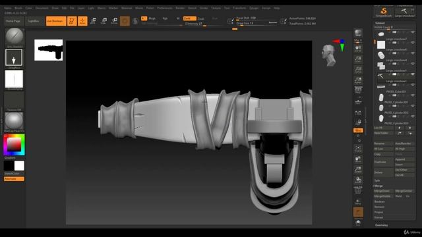The width and height of the screenshot is (422, 237).
Task: Click the Sculptris Pro S icon
Action: [135, 21]
